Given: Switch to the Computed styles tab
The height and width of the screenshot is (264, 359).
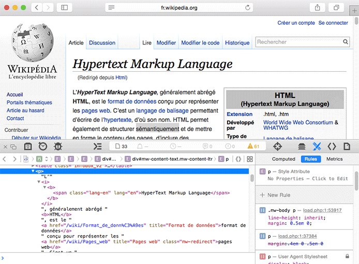Looking at the screenshot, I should pos(283,159).
